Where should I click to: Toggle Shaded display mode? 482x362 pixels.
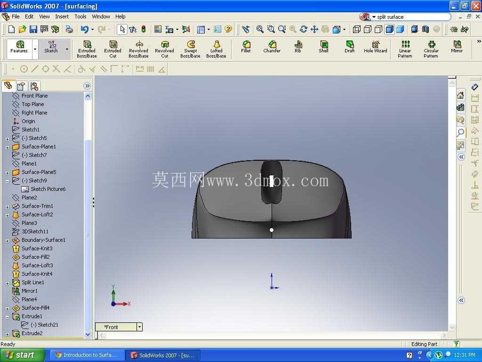coord(400,29)
